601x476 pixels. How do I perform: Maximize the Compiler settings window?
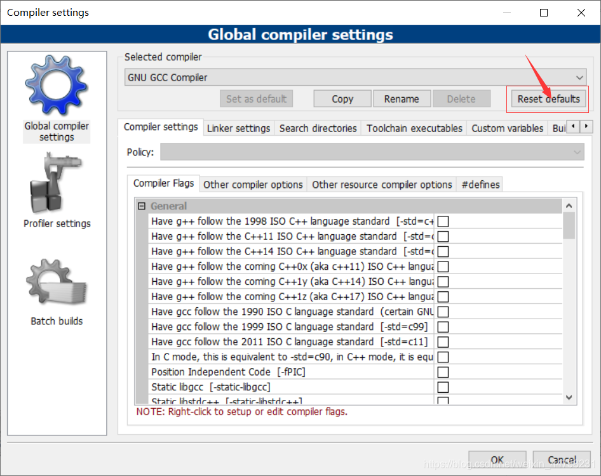coord(544,13)
